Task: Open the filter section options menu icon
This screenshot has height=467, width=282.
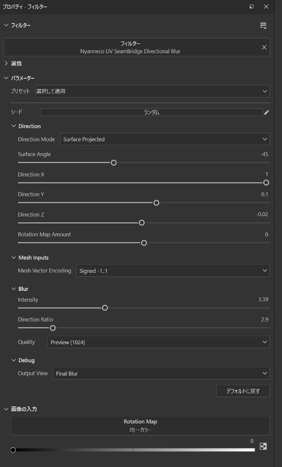Action: (x=263, y=25)
